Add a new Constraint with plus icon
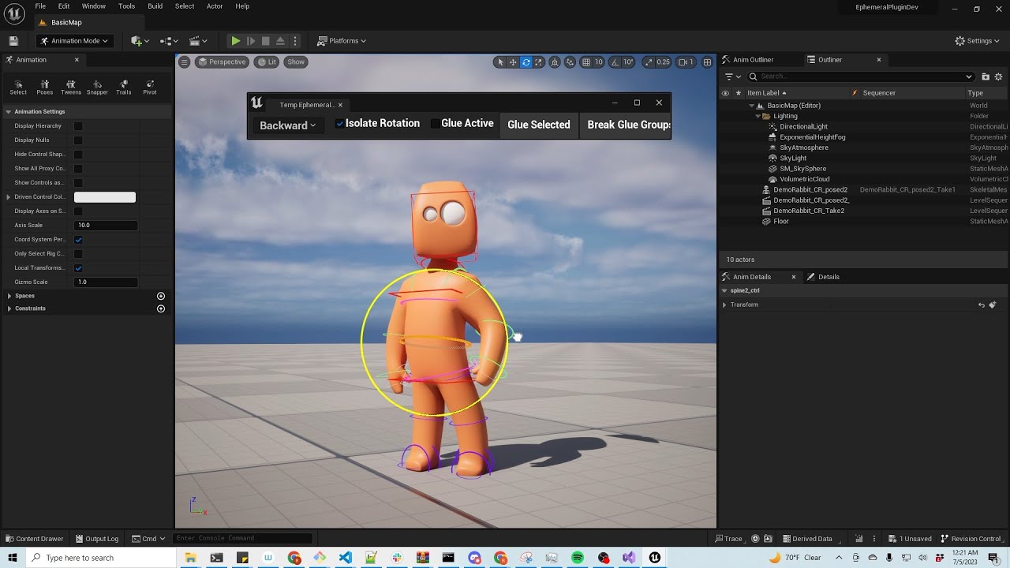The width and height of the screenshot is (1010, 568). tap(161, 308)
